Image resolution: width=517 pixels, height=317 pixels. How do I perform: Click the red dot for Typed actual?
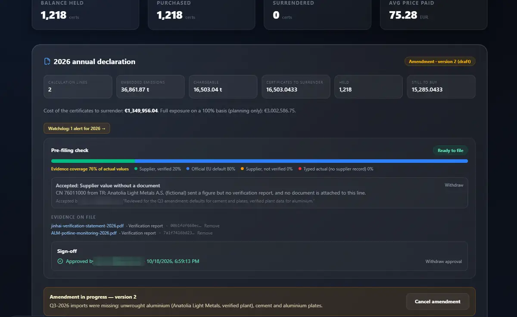tap(300, 169)
